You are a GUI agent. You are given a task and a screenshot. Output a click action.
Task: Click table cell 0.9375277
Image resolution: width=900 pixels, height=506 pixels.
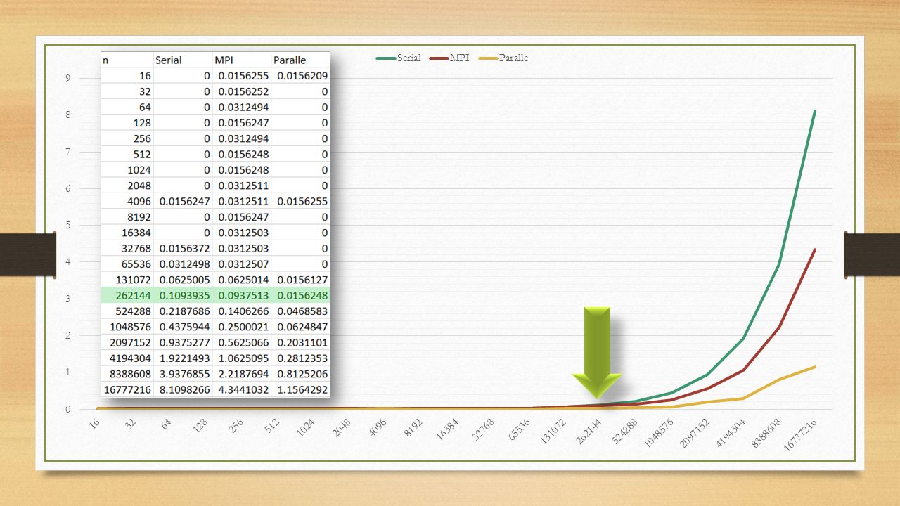[184, 342]
